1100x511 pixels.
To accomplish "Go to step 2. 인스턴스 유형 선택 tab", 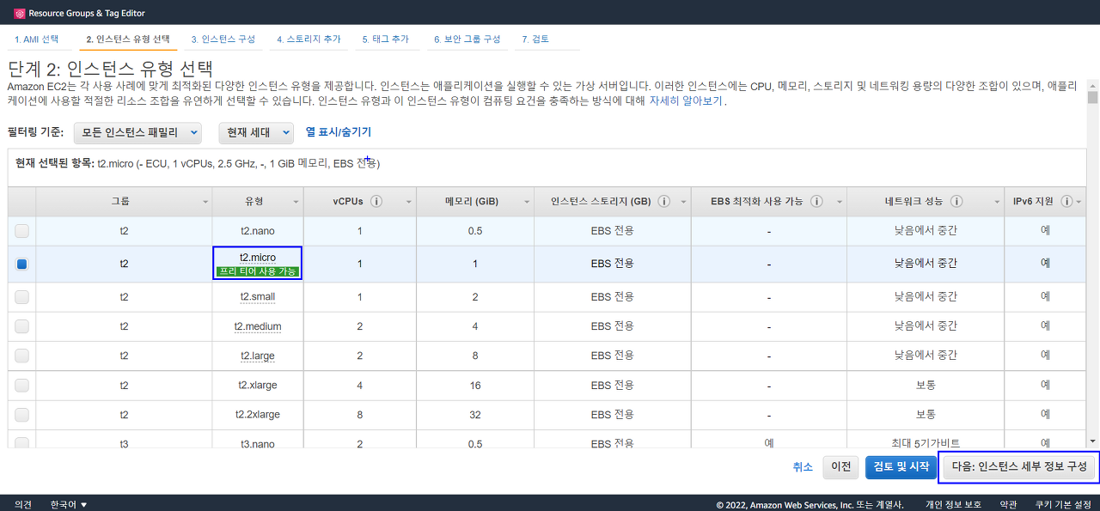I will [x=128, y=40].
